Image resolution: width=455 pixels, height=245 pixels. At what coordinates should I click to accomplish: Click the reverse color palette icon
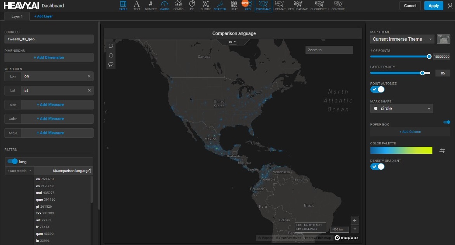click(442, 151)
